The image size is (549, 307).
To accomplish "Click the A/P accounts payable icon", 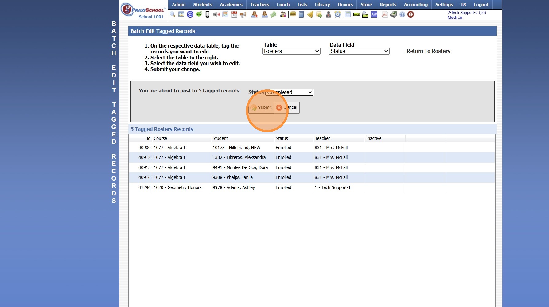I will pos(374,14).
